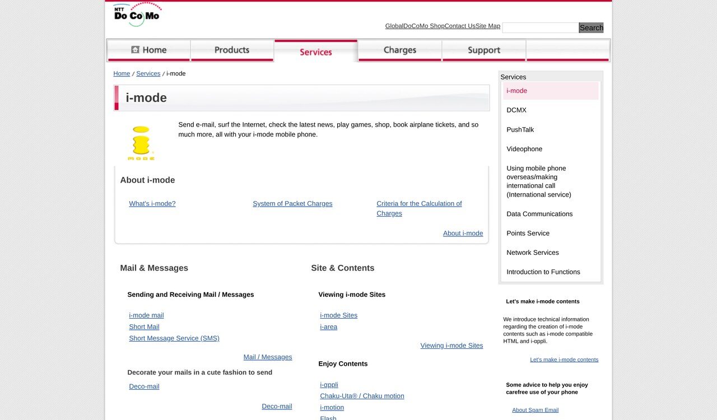
Task: Open the About Spam Email link
Action: click(x=535, y=410)
